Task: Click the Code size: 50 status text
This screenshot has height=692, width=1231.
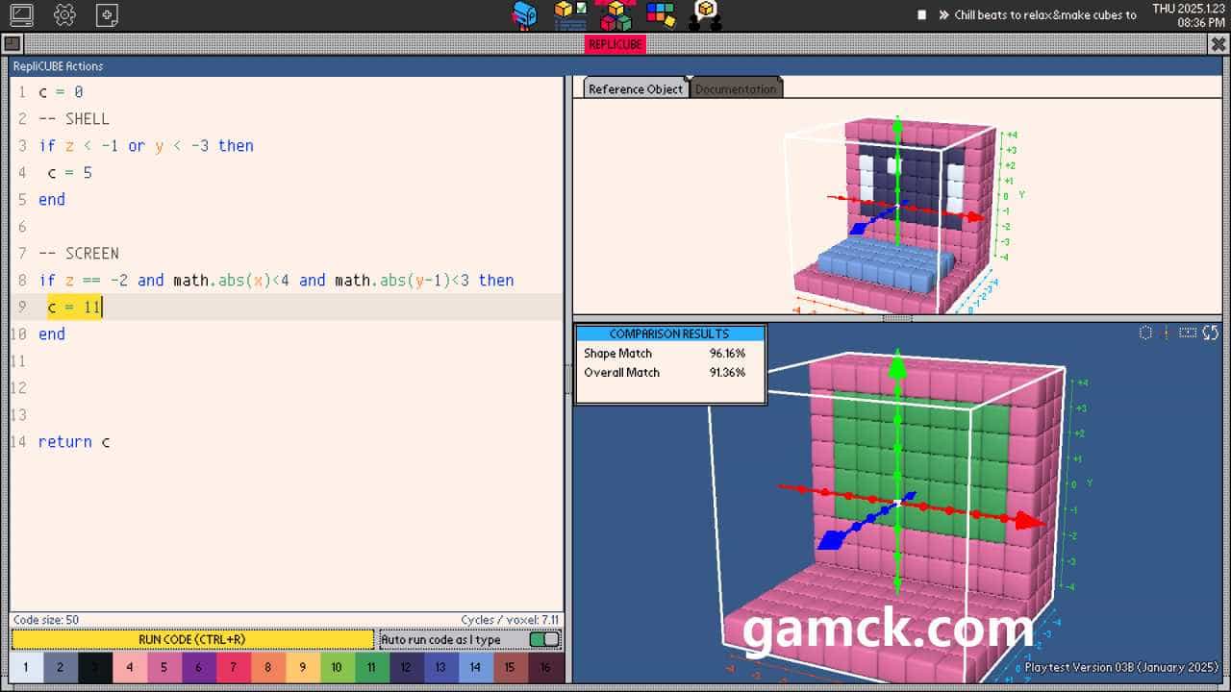Action: 46,620
